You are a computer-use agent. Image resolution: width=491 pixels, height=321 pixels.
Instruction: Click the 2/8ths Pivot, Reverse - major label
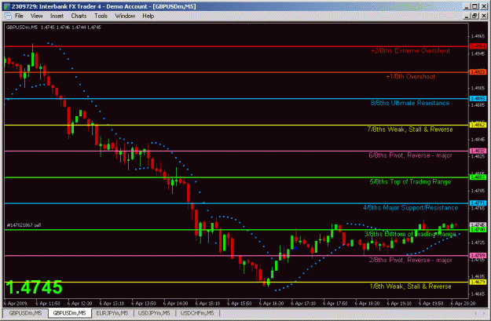[x=411, y=260]
